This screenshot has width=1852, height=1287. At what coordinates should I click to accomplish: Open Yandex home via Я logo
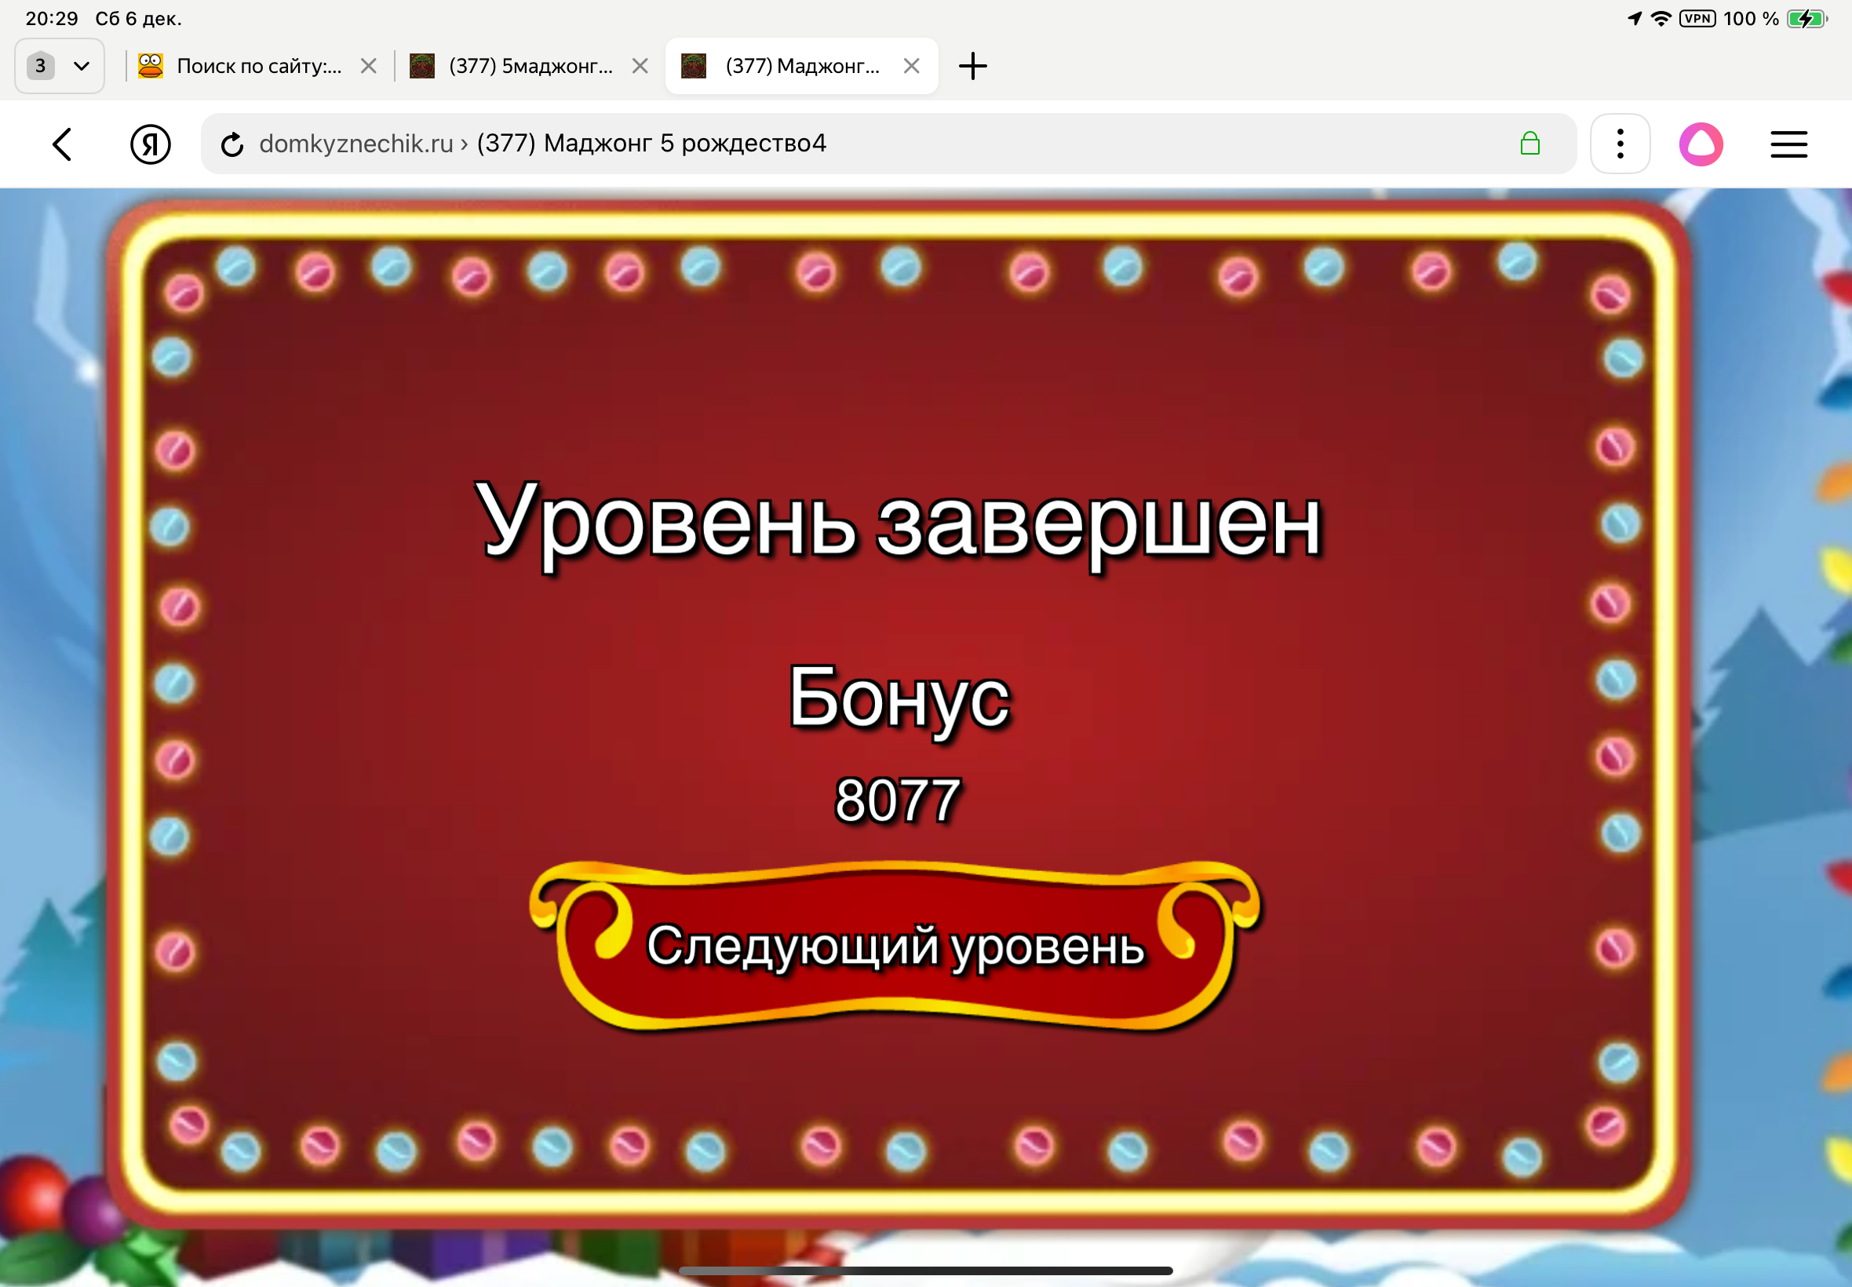click(x=150, y=144)
